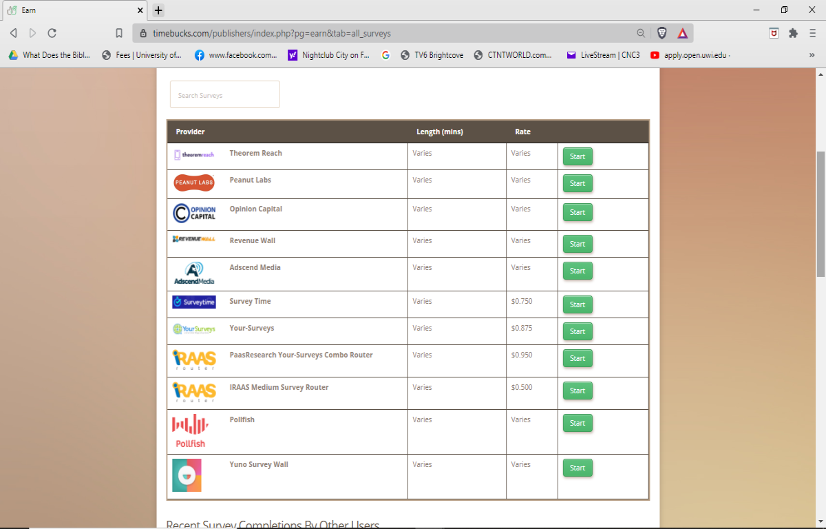The height and width of the screenshot is (529, 826).
Task: Start the Opinion Capital survey
Action: click(578, 212)
